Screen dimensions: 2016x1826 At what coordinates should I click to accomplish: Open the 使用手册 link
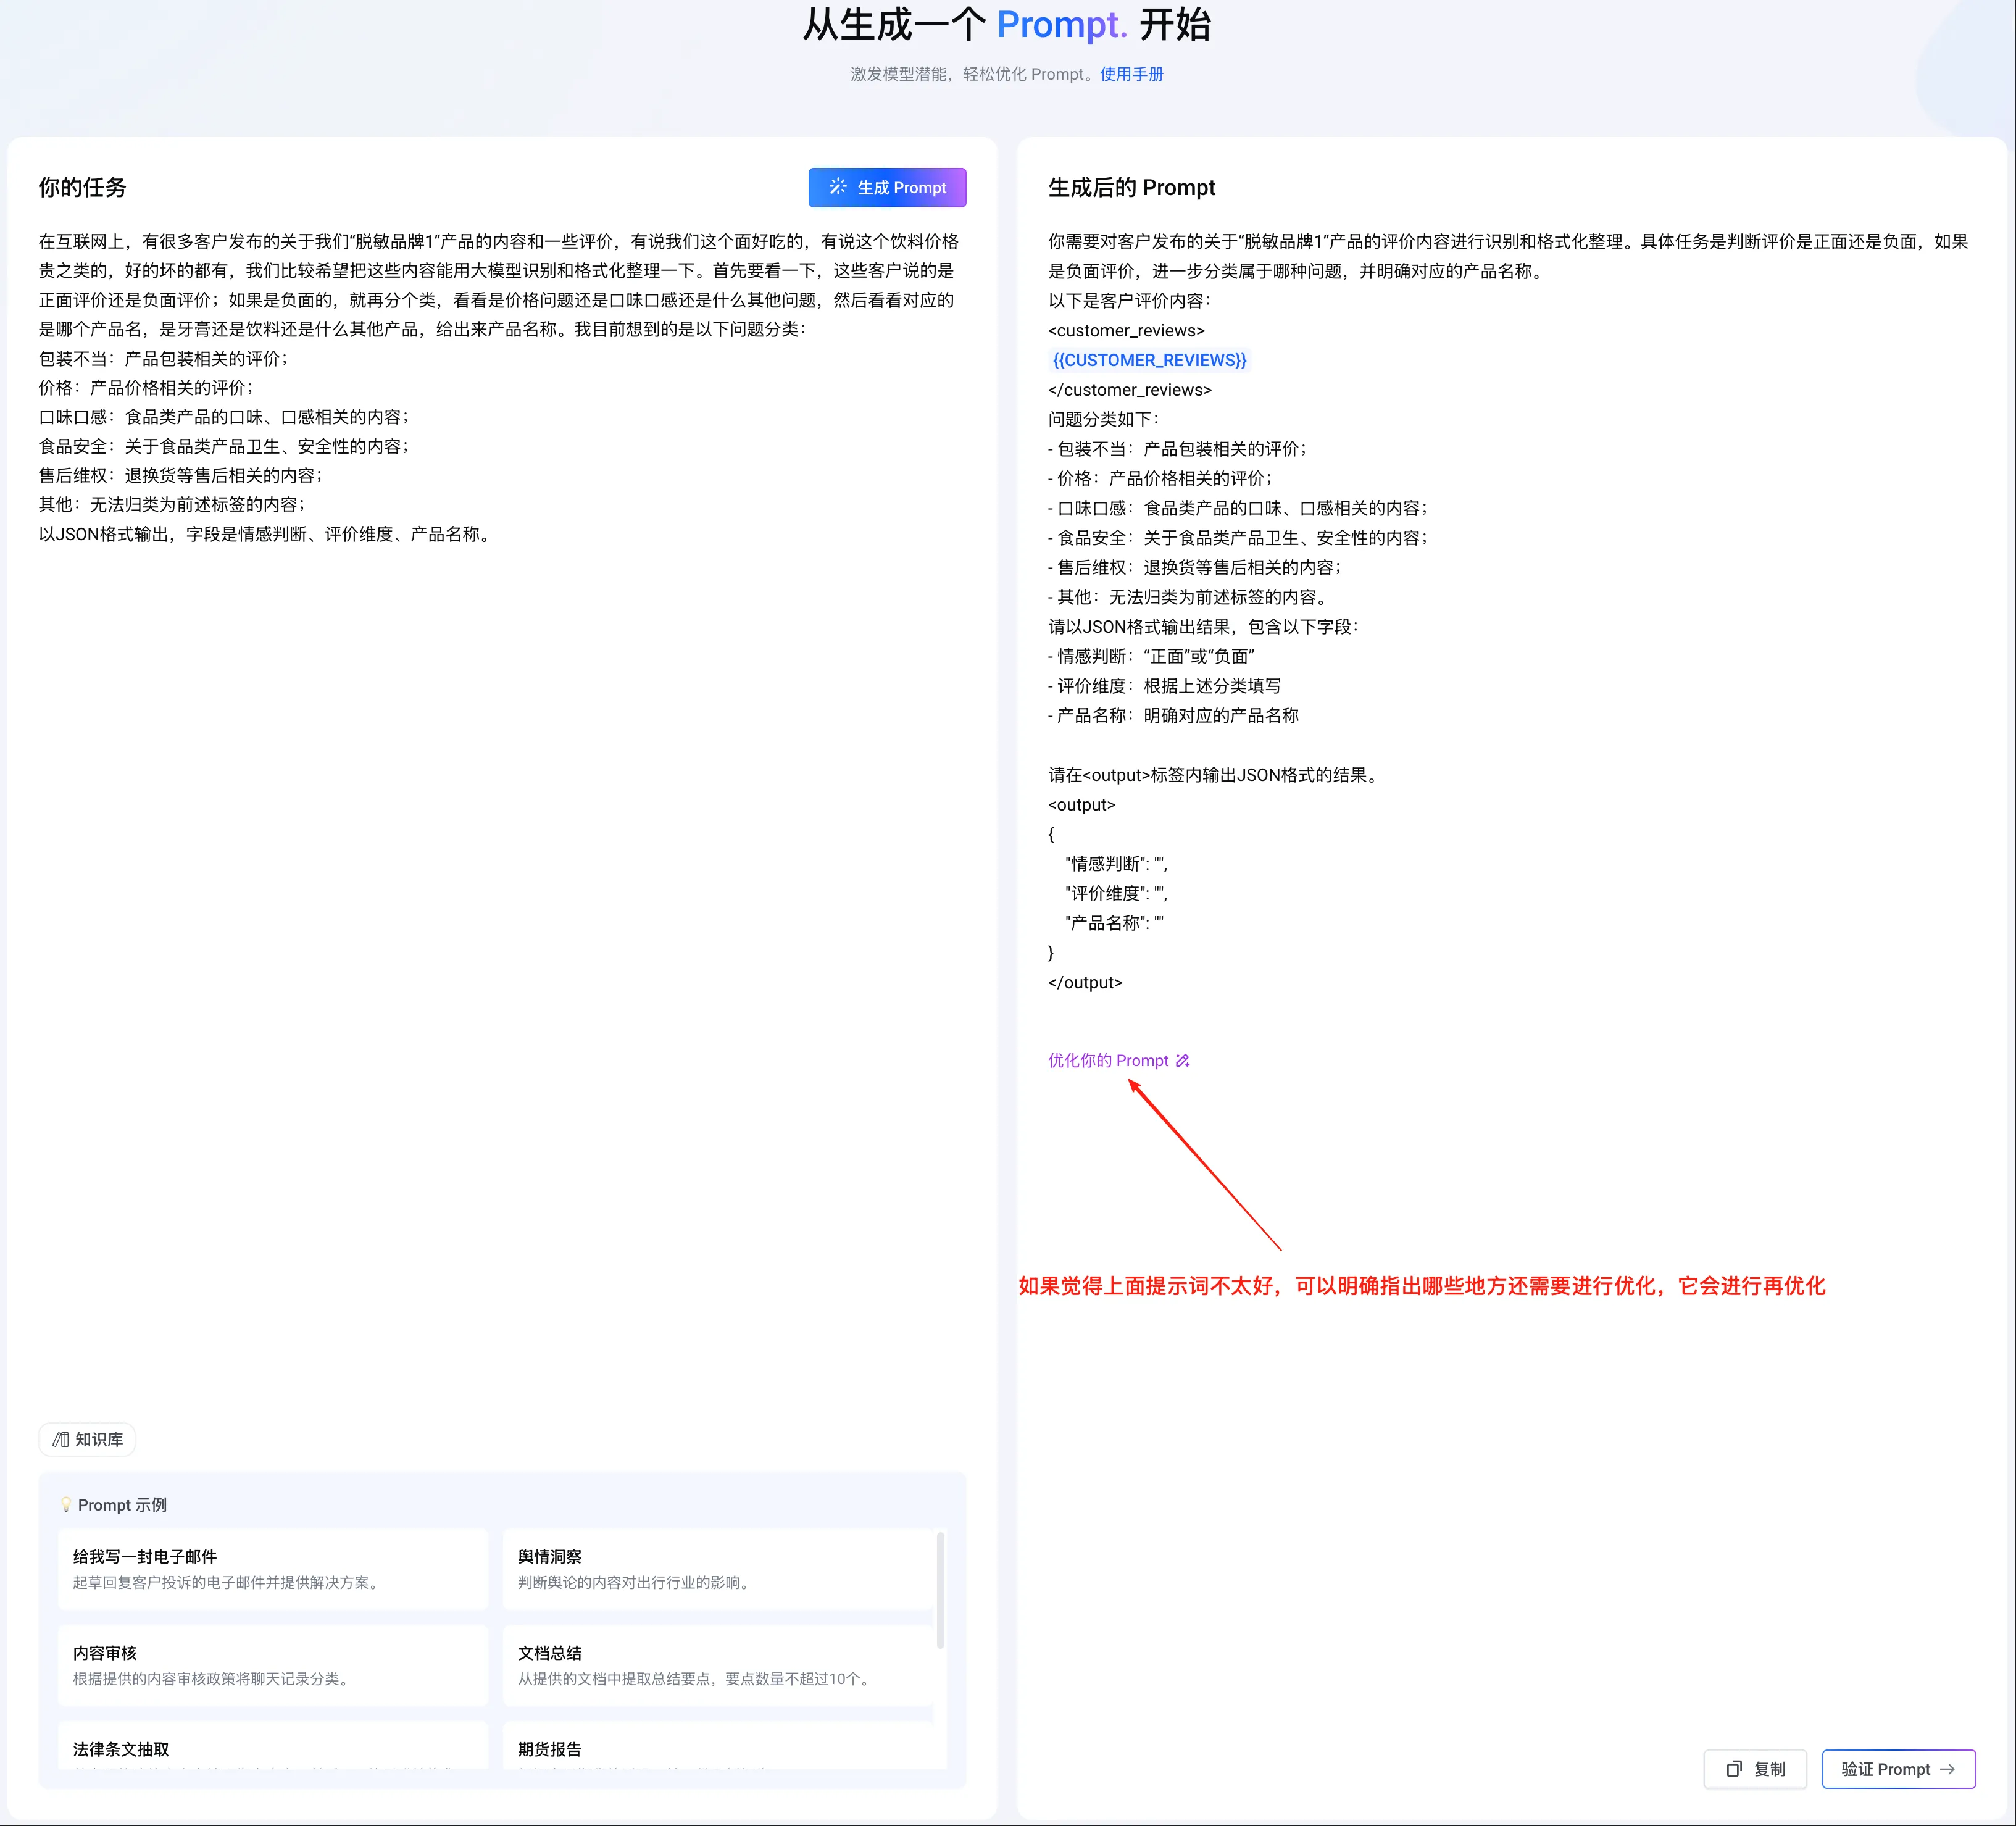coord(1131,74)
